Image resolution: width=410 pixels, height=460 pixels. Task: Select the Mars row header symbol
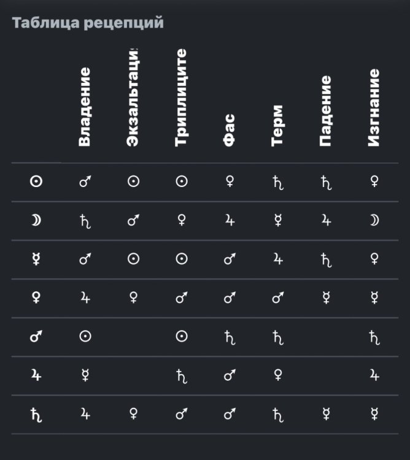(36, 337)
